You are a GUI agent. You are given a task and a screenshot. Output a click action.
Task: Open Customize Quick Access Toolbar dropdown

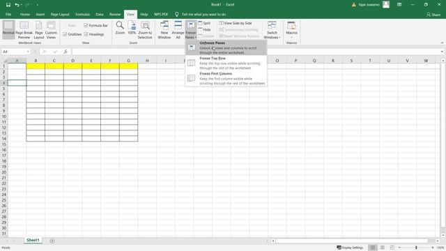pos(37,5)
